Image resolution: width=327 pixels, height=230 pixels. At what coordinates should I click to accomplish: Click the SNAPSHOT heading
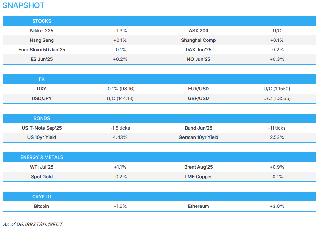[24, 5]
